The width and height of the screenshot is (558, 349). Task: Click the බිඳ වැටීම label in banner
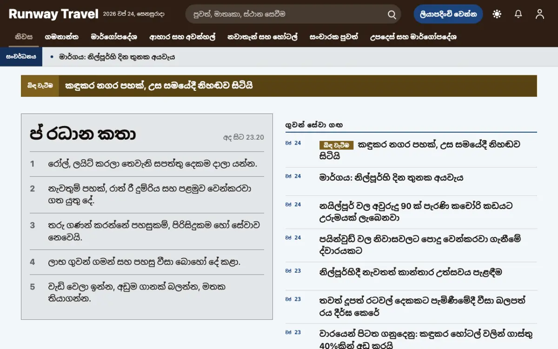[x=40, y=86]
